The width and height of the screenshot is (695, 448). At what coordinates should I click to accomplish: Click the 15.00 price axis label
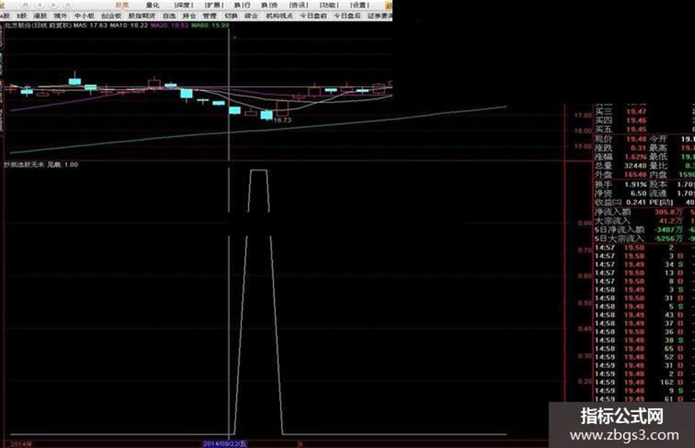[582, 146]
